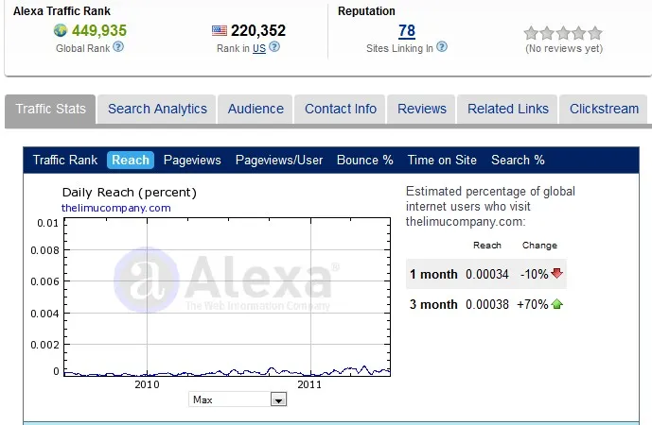This screenshot has width=652, height=425.
Task: Click thelimucompany.com link above the chart
Action: [x=116, y=208]
